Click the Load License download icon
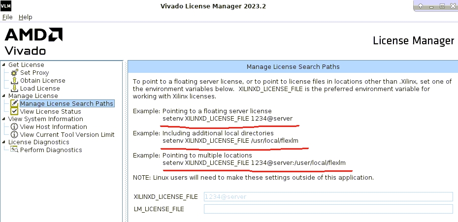 click(x=14, y=88)
